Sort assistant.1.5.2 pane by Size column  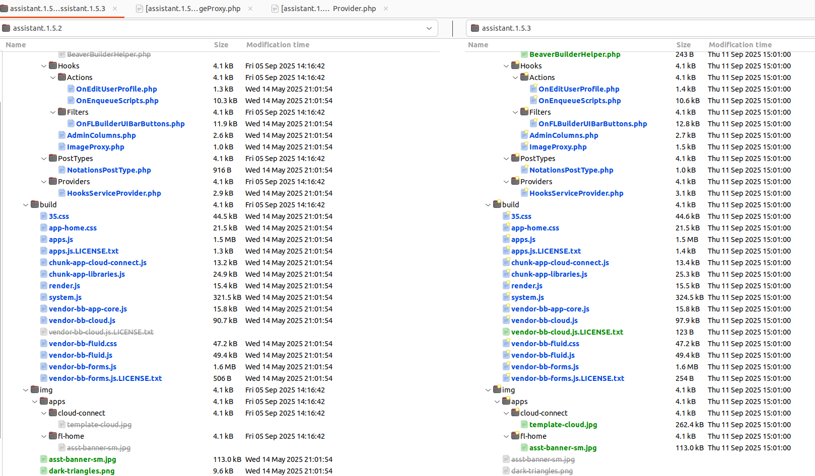pyautogui.click(x=221, y=45)
